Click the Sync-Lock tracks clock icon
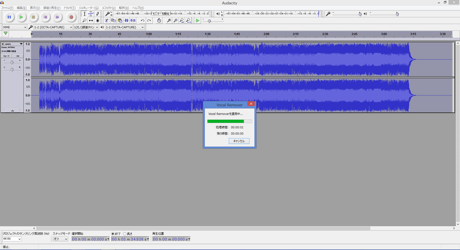 [x=159, y=21]
